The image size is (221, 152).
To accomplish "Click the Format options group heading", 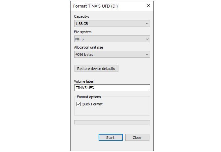I will 89,97.
